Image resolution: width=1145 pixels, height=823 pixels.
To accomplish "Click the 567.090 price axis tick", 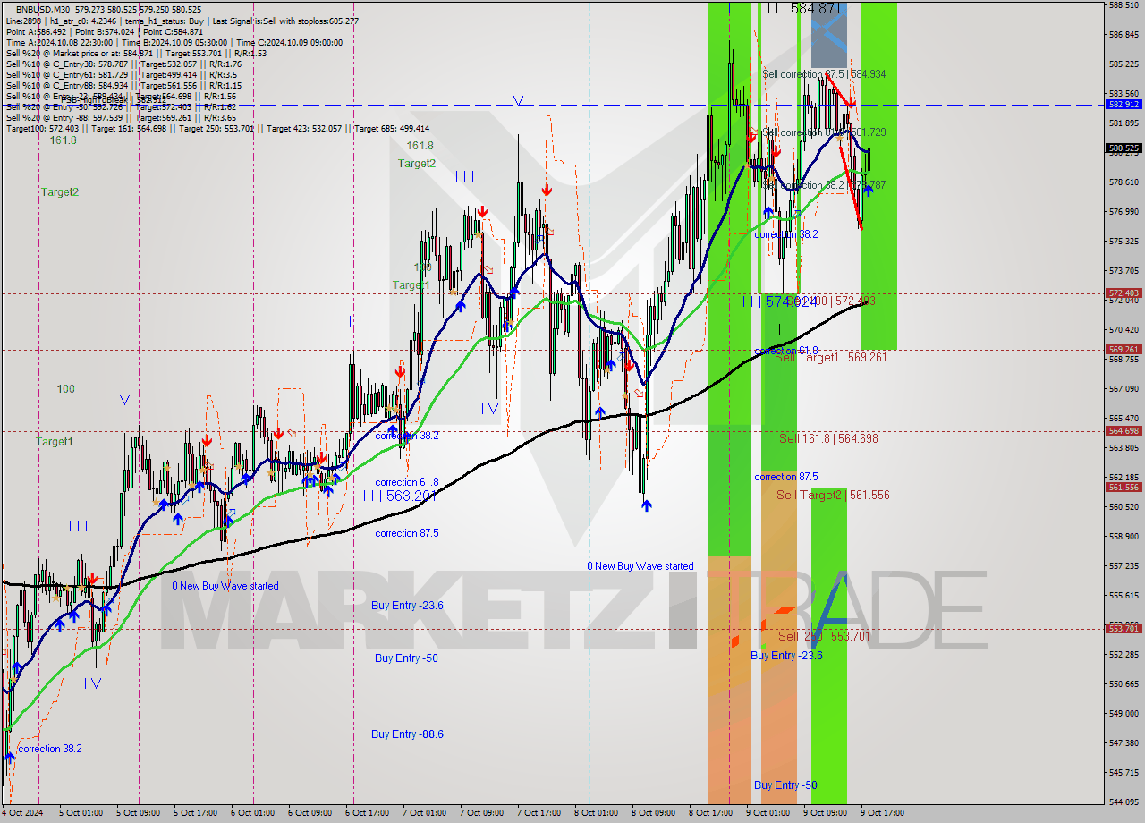I will point(1124,389).
